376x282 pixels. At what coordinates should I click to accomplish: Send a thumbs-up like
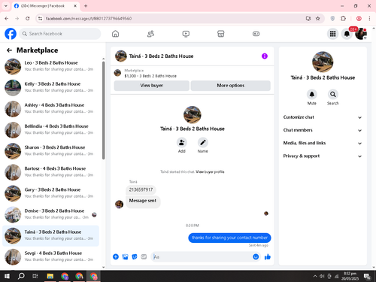point(268,256)
